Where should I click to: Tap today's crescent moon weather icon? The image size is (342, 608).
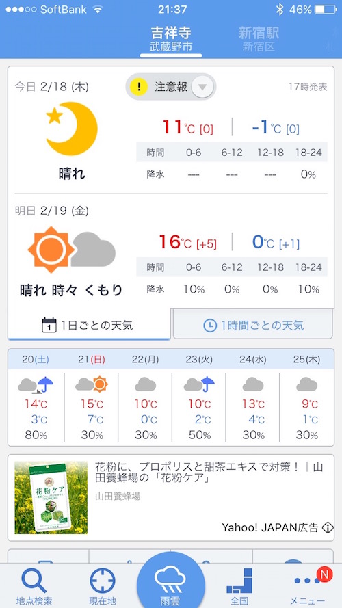[x=72, y=128]
